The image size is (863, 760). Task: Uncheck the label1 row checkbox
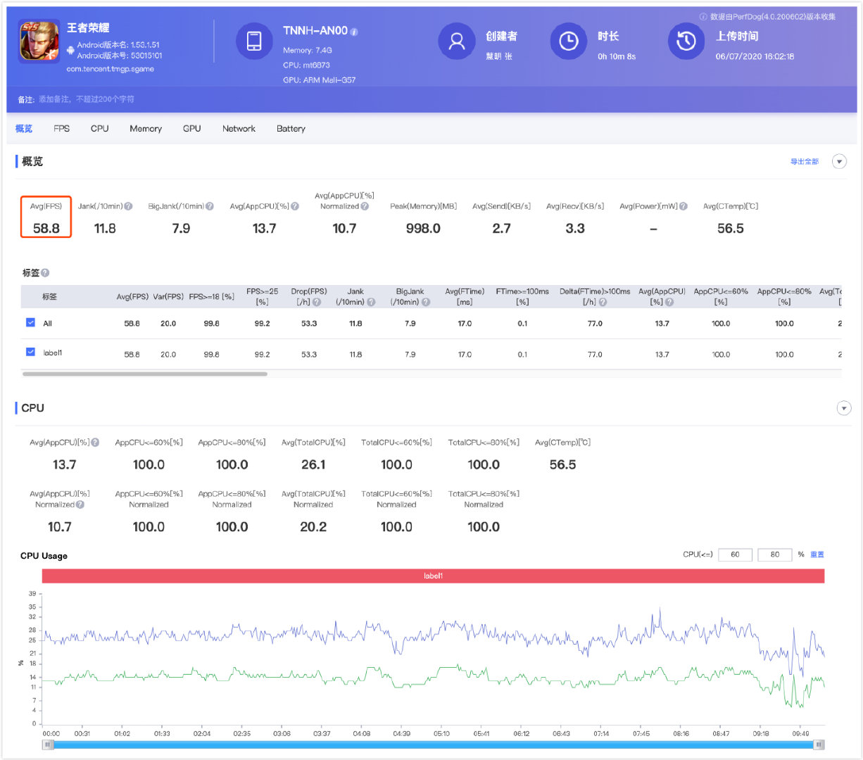coord(30,352)
